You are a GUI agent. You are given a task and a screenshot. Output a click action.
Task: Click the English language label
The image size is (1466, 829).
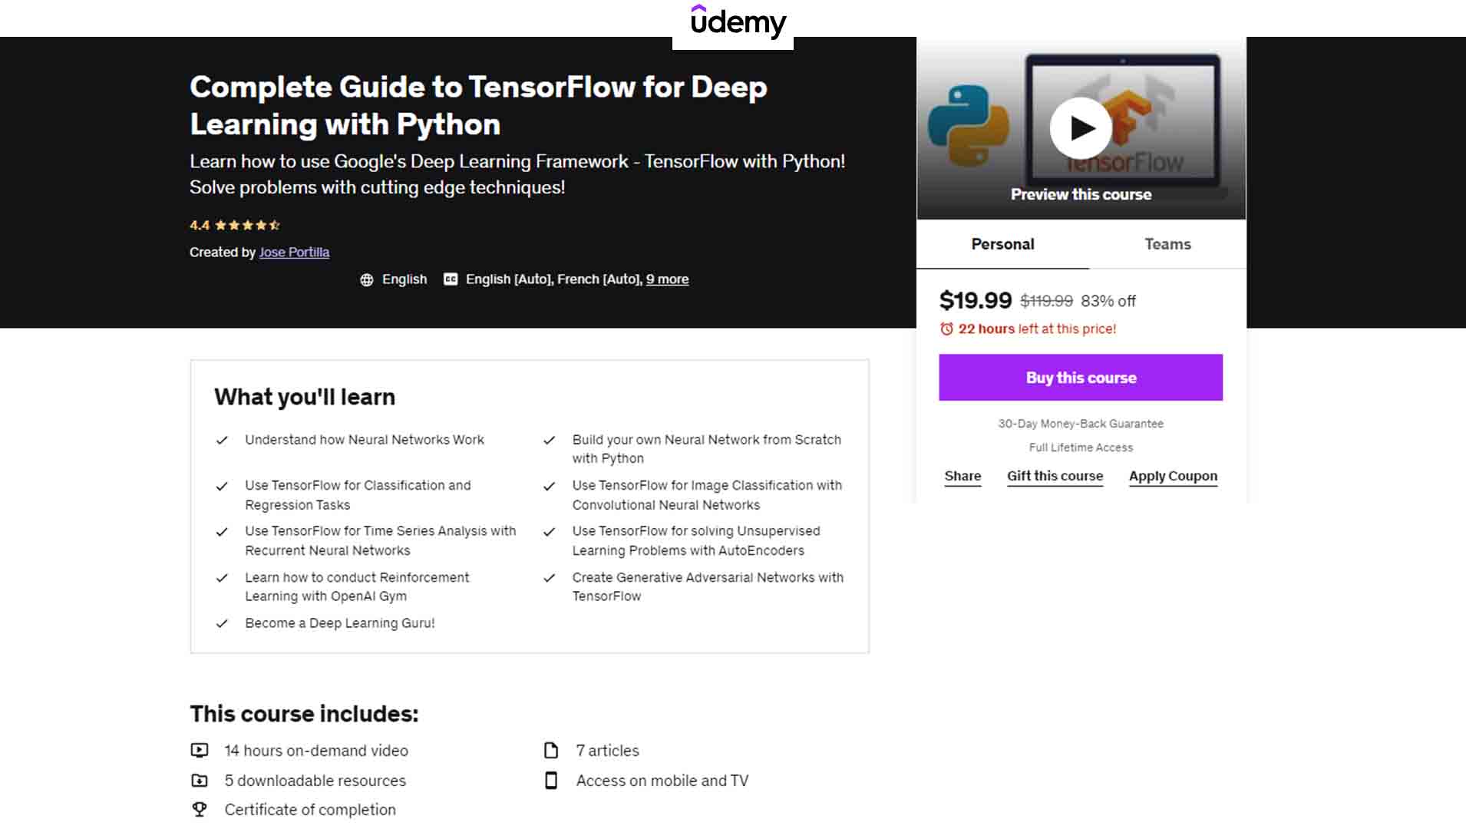[x=404, y=279]
